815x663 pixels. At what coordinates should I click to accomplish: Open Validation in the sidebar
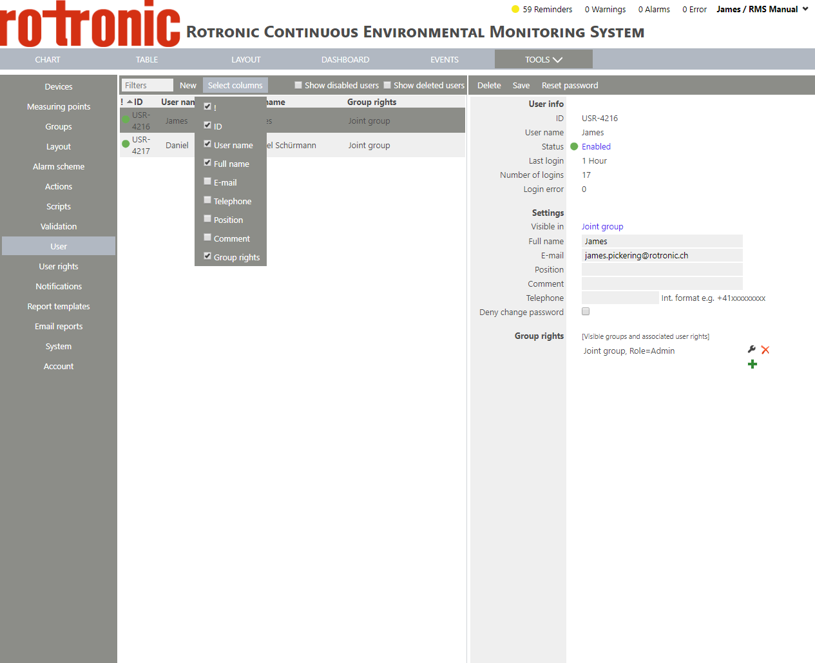[59, 226]
